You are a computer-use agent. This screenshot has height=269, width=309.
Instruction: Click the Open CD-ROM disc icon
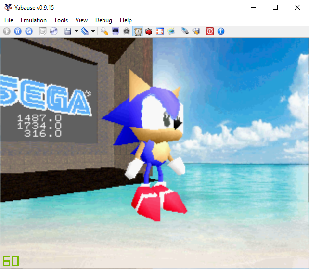(x=53, y=31)
